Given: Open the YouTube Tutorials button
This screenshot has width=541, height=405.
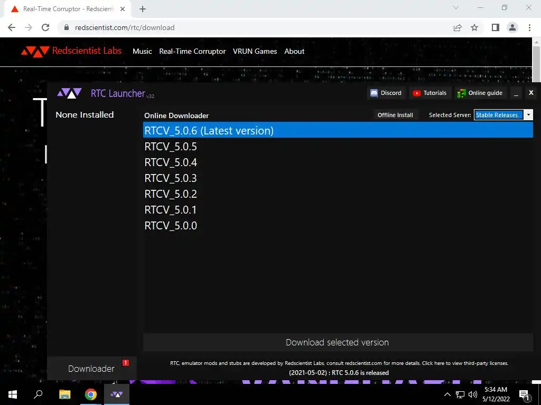Looking at the screenshot, I should click(430, 93).
